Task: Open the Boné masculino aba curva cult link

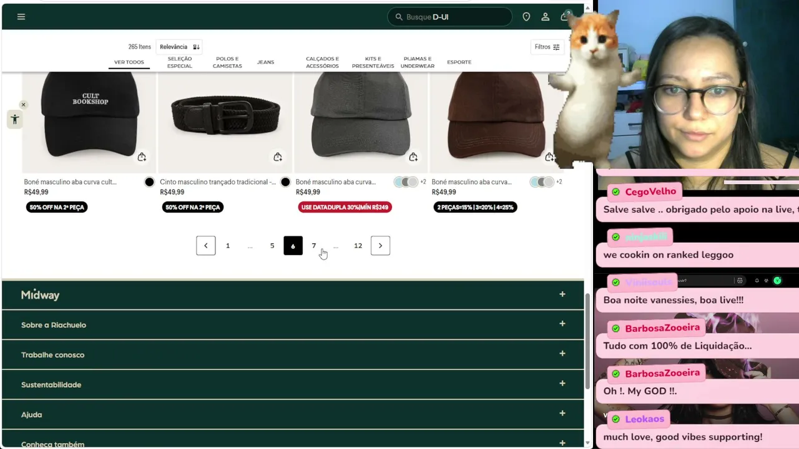Action: pos(70,182)
